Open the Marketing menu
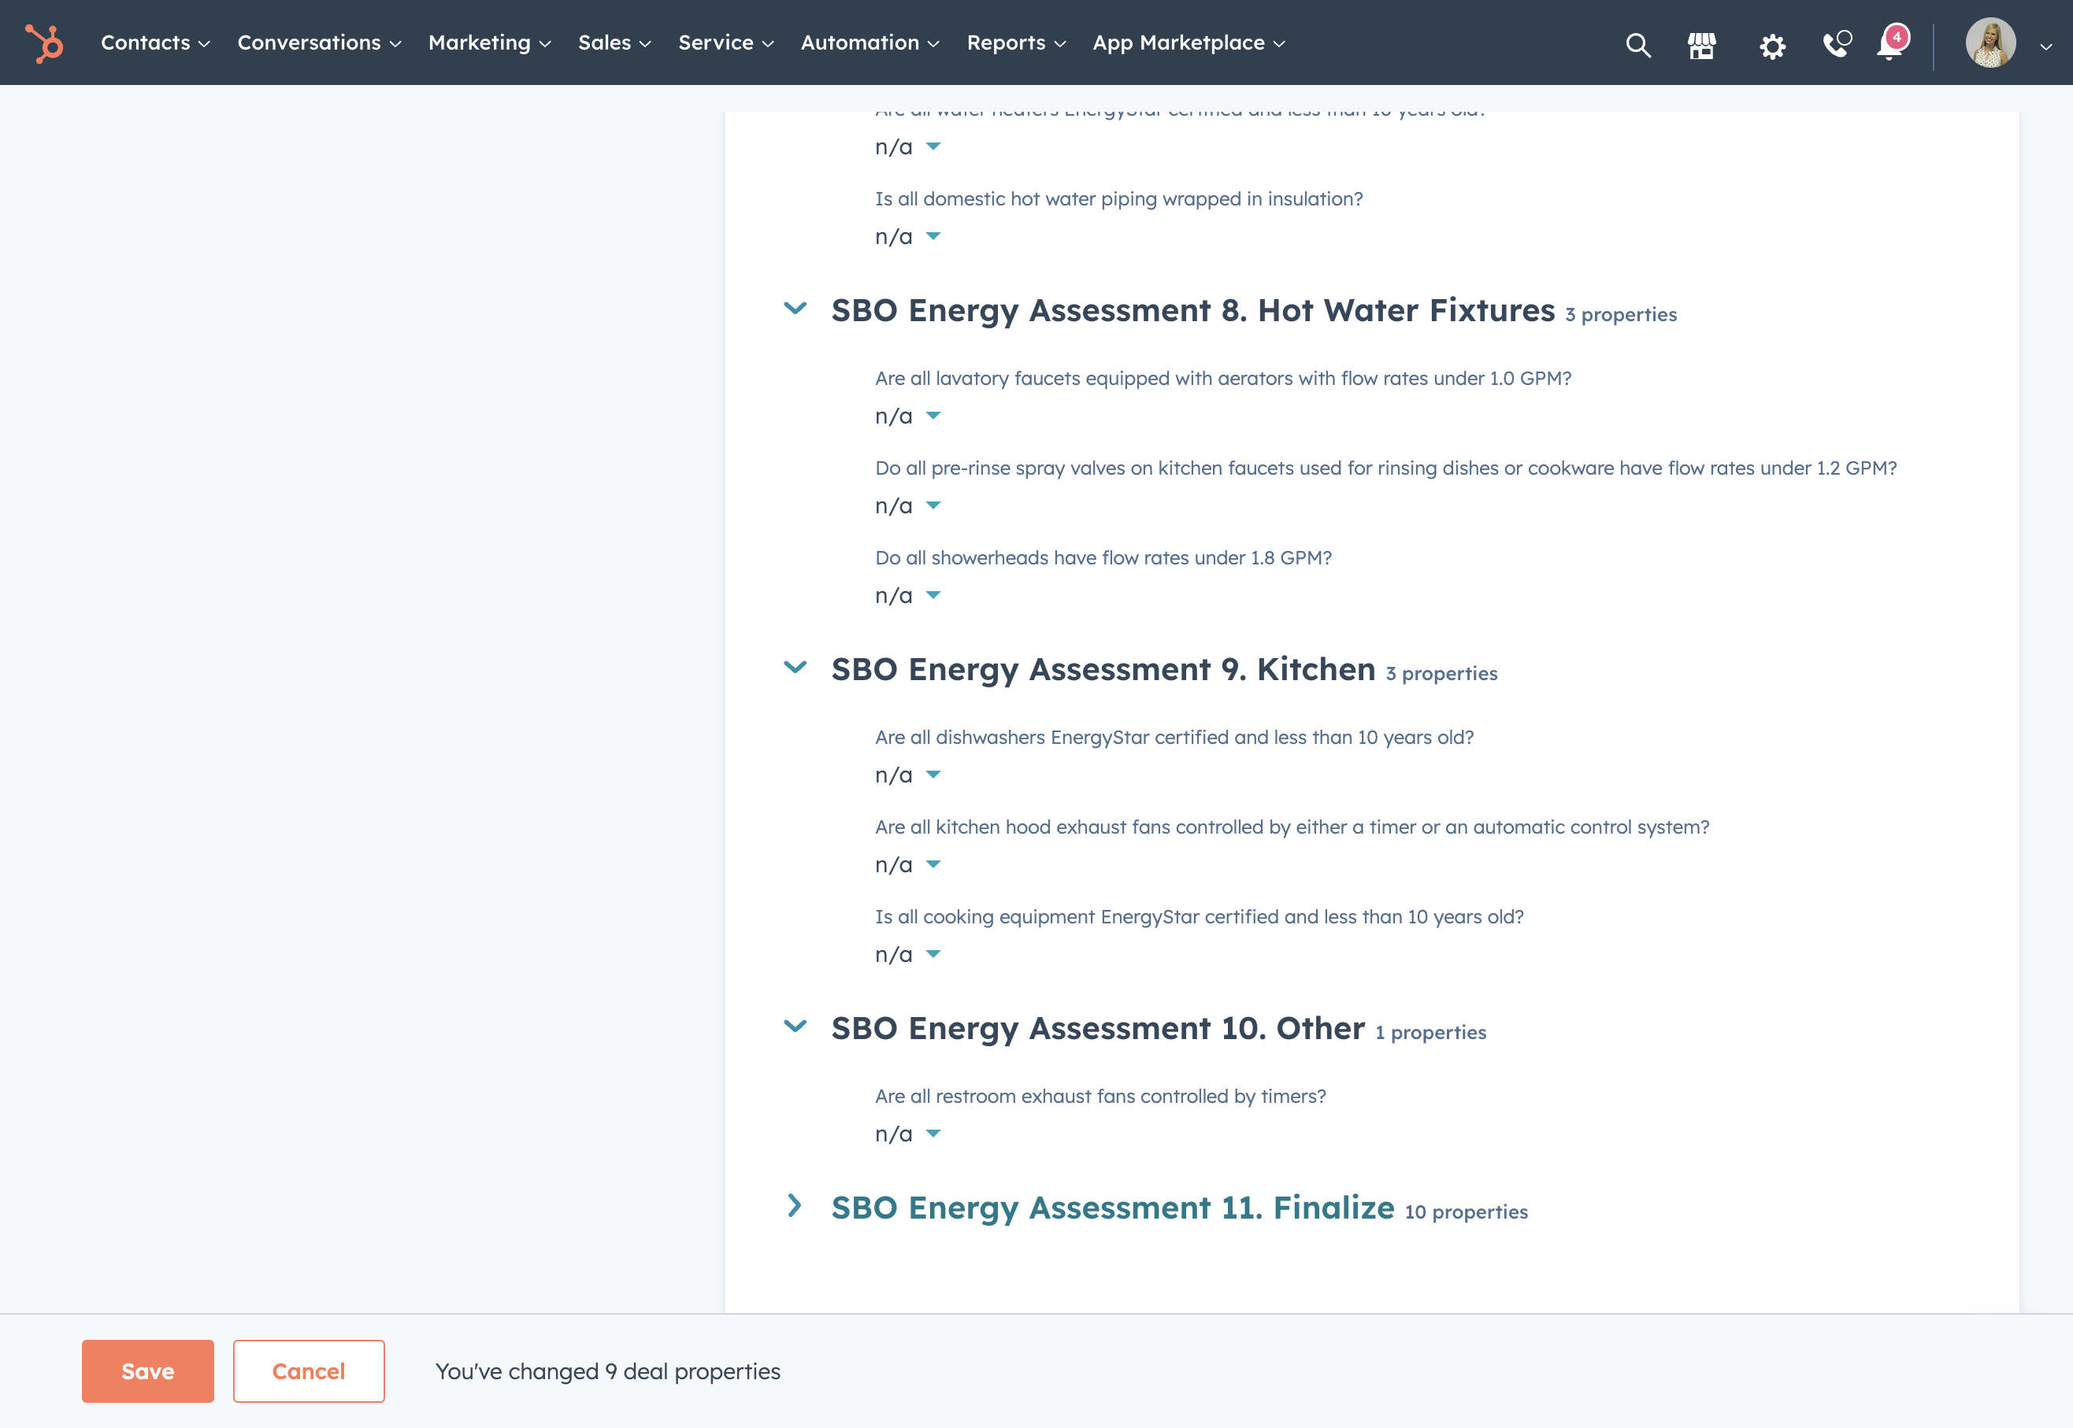Screen dimensions: 2073x1428 click(x=490, y=43)
